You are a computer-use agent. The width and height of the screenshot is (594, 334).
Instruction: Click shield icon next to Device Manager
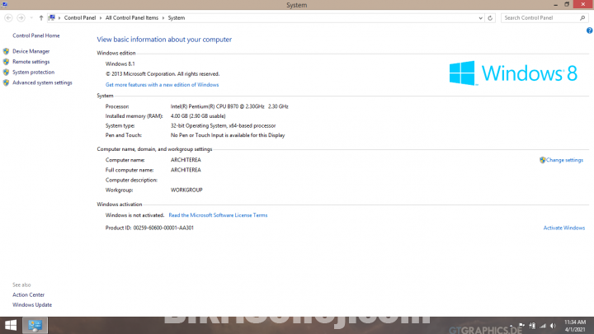[x=6, y=51]
